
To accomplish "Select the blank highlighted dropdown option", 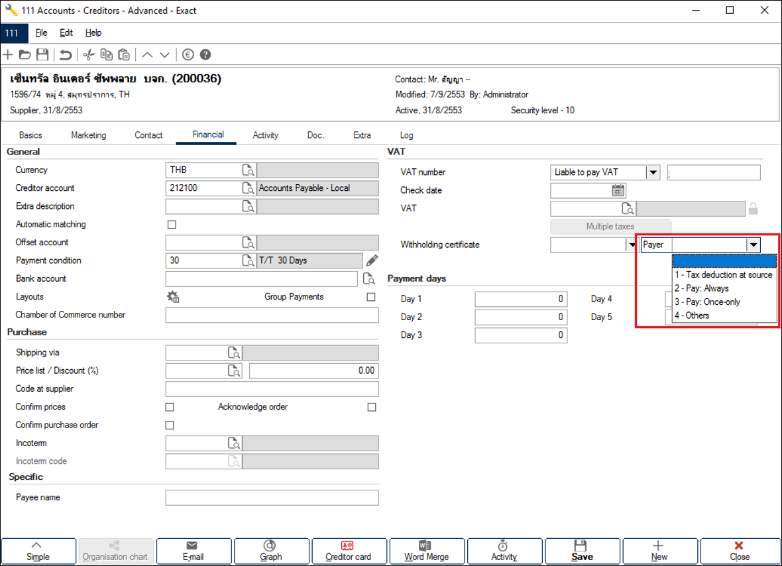I will click(724, 261).
